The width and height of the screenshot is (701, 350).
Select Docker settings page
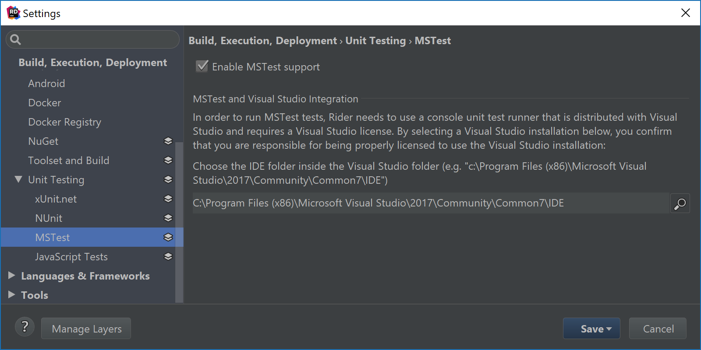click(x=45, y=102)
